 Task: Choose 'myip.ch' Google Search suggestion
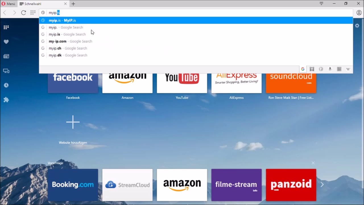tap(196, 48)
